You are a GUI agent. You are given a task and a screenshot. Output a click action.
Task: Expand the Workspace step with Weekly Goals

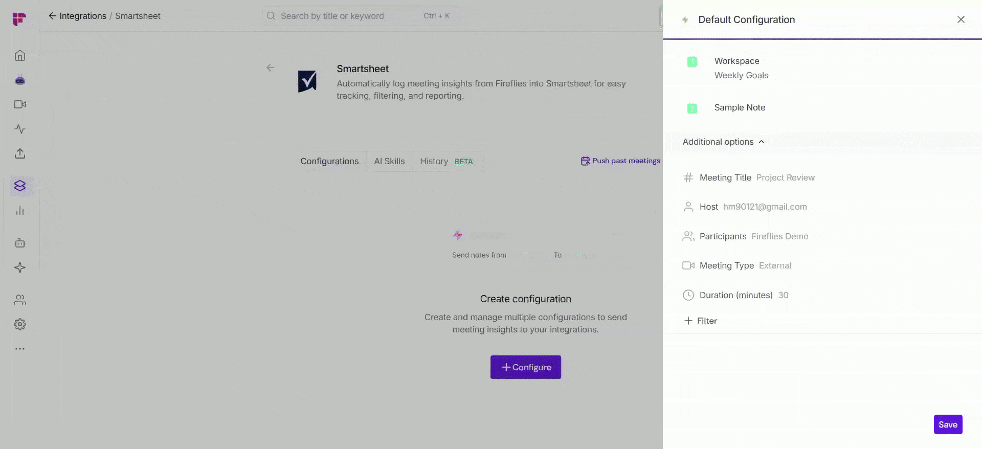[x=741, y=68]
